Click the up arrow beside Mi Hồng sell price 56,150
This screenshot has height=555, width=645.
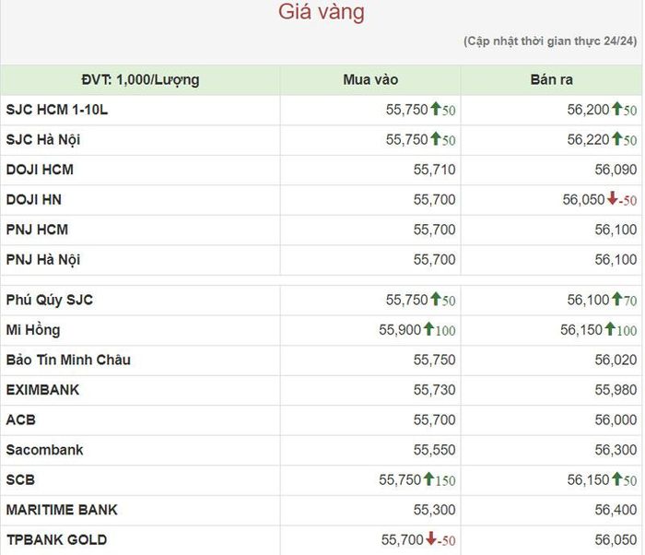tap(610, 328)
